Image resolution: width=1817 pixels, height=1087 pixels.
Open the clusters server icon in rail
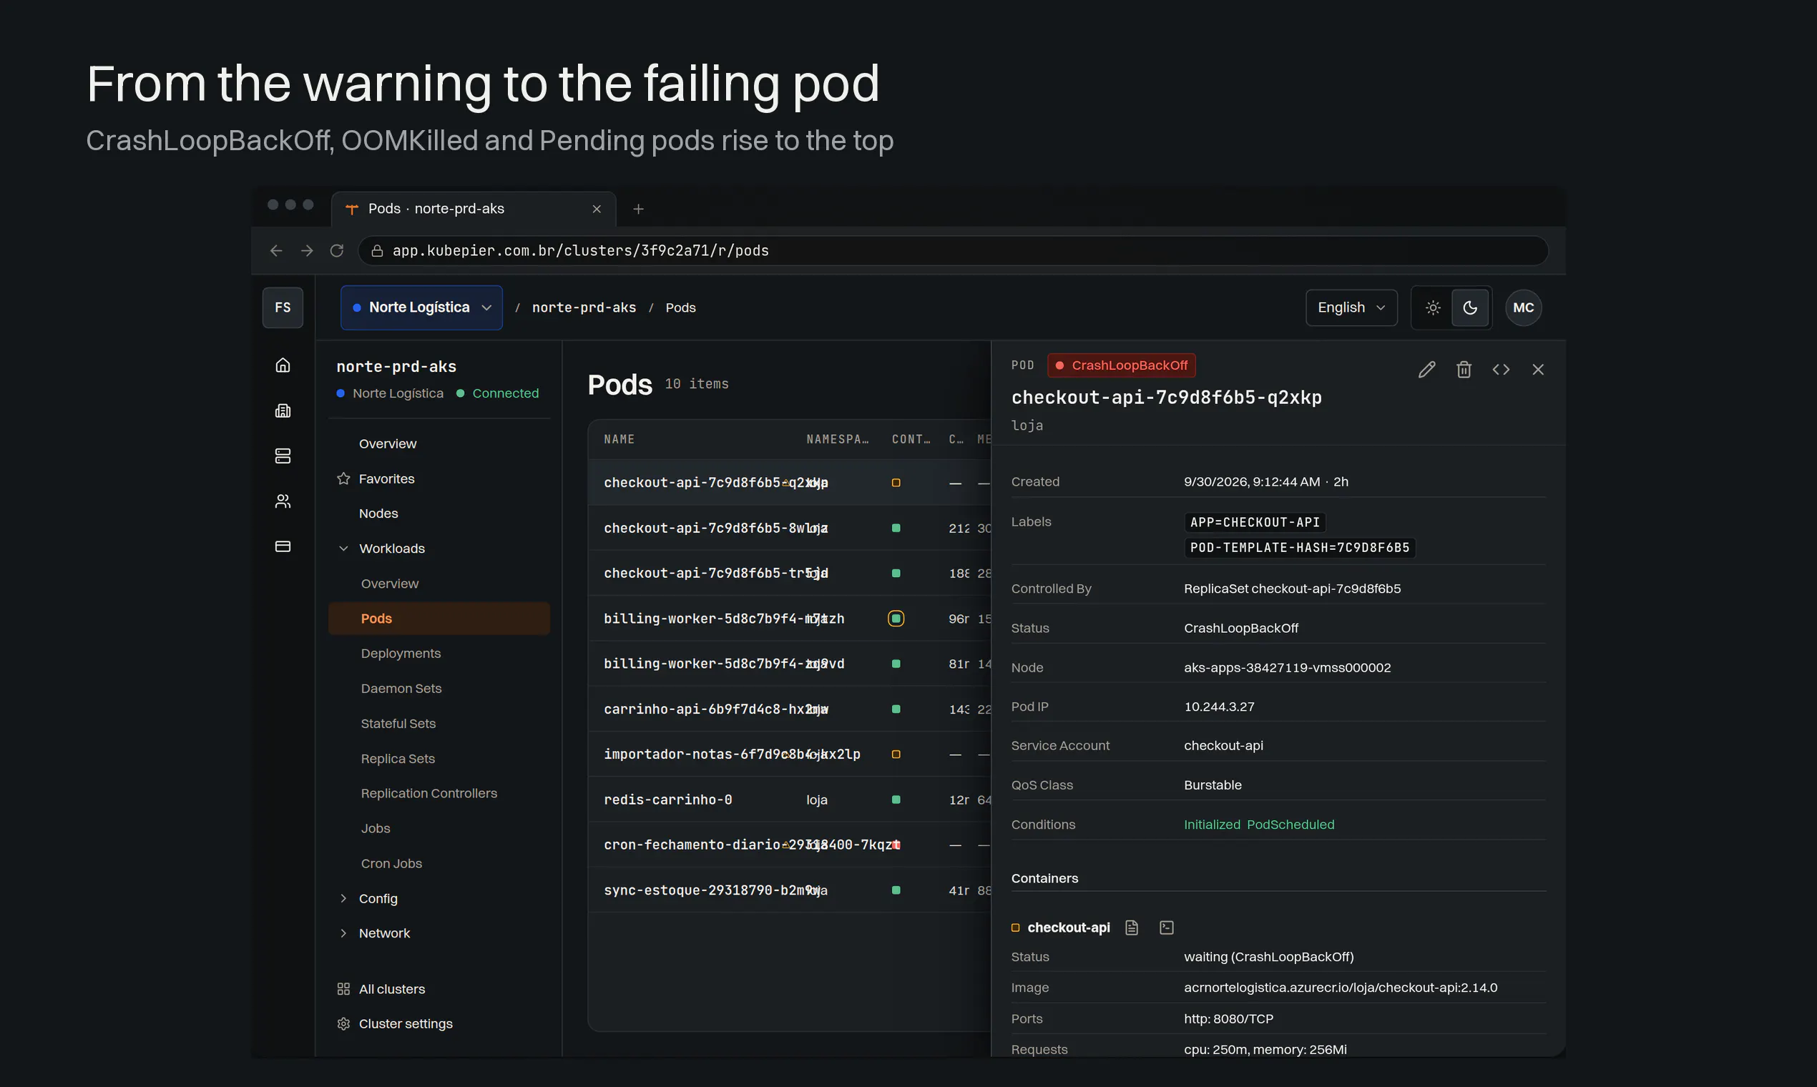(x=283, y=456)
